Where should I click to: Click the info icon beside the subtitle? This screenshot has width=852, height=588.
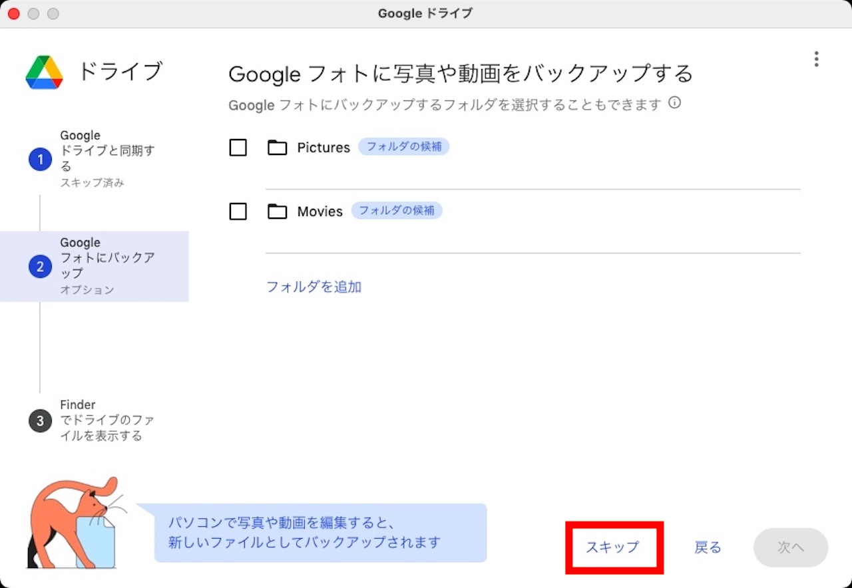(x=674, y=103)
